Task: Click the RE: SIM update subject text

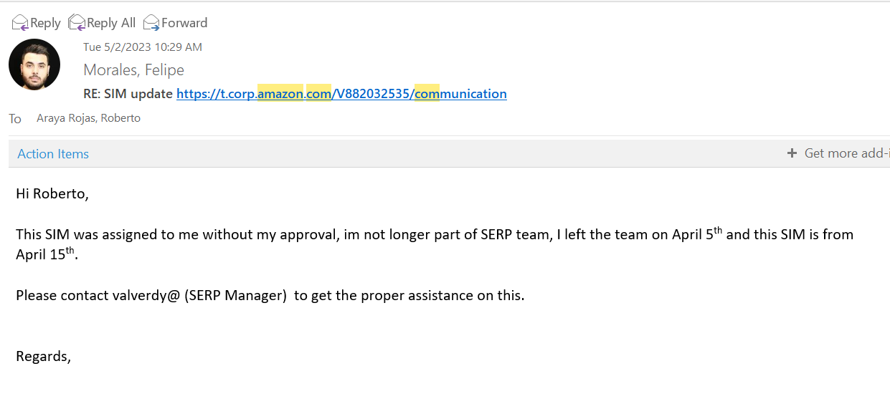Action: tap(128, 94)
